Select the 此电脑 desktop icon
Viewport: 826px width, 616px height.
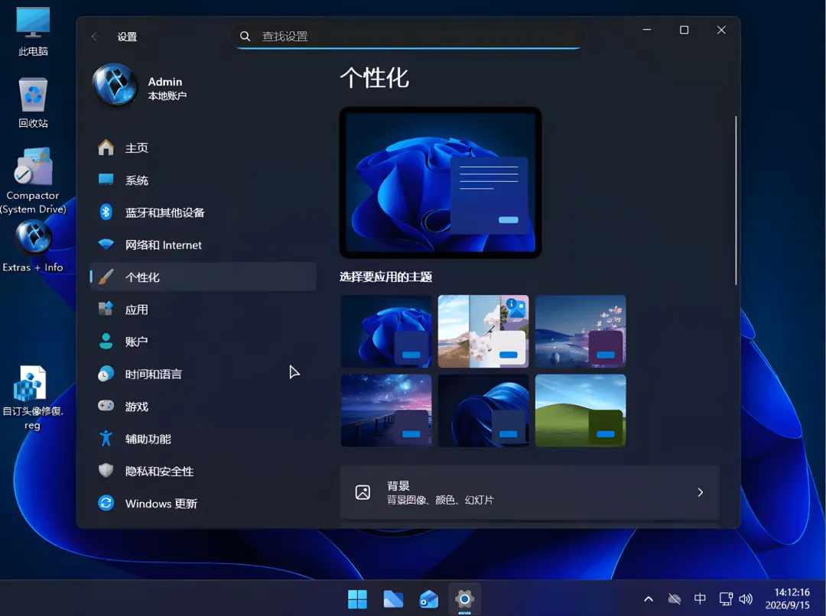point(33,31)
